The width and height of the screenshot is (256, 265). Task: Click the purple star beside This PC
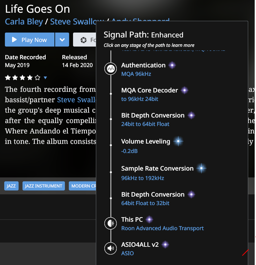pos(149,219)
